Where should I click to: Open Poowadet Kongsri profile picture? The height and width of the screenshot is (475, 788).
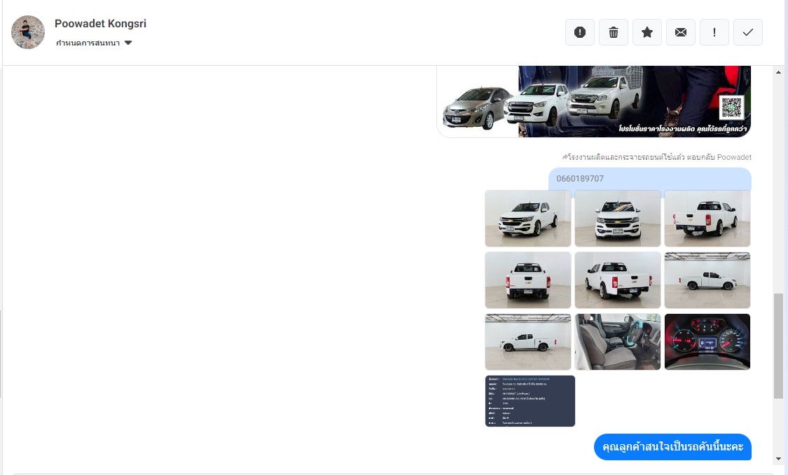coord(28,32)
